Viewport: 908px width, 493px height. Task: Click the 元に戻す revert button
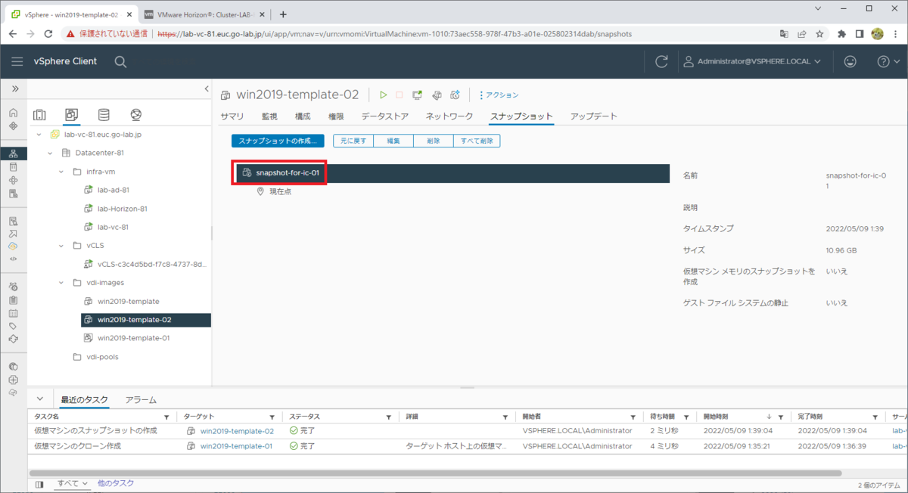(353, 141)
